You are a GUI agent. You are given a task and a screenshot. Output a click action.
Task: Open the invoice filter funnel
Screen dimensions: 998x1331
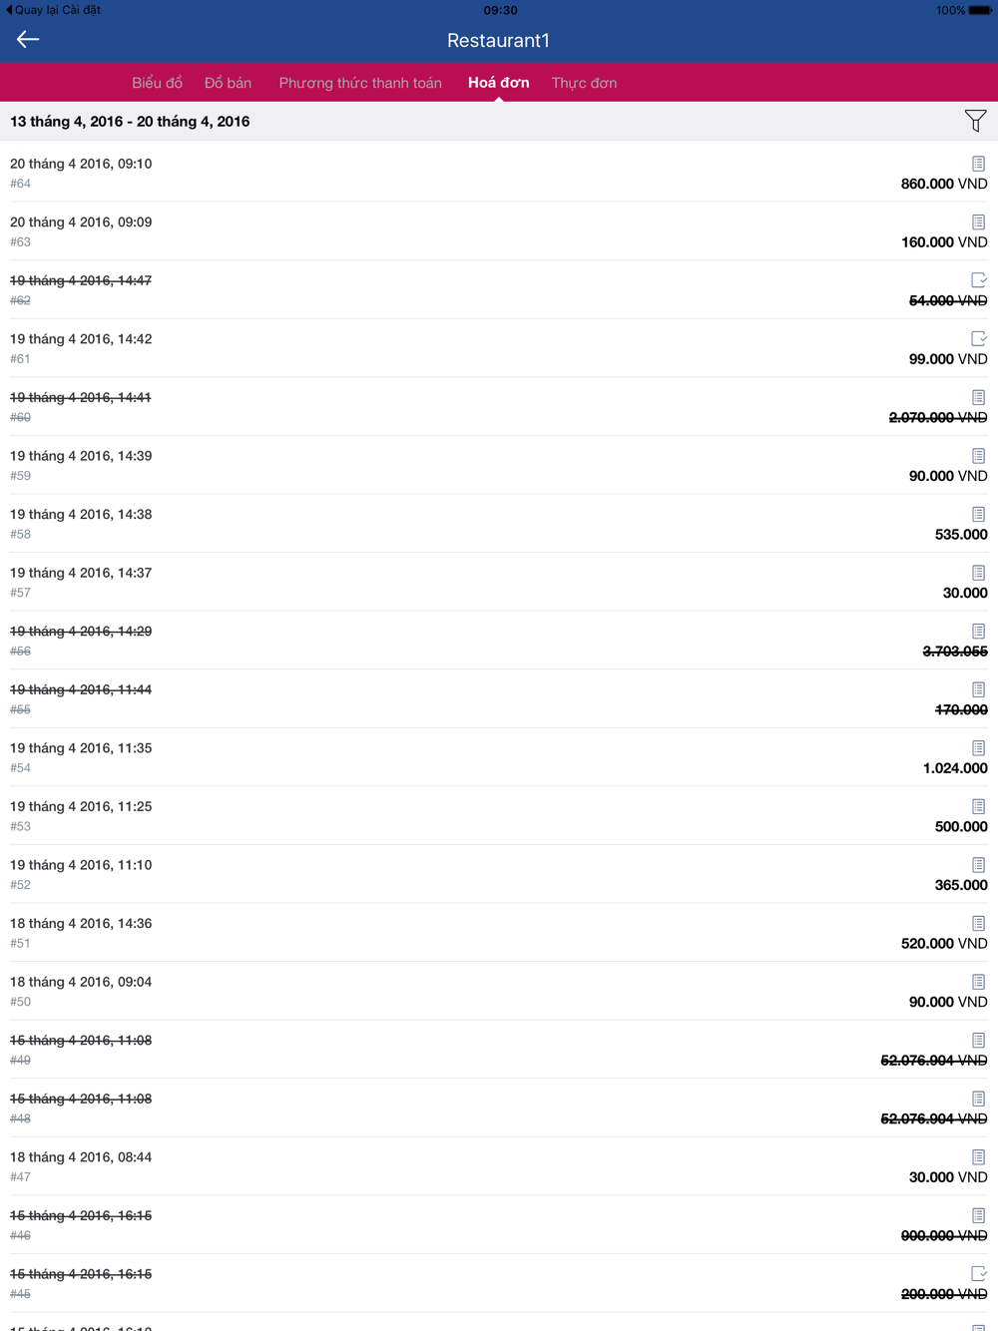pyautogui.click(x=975, y=121)
